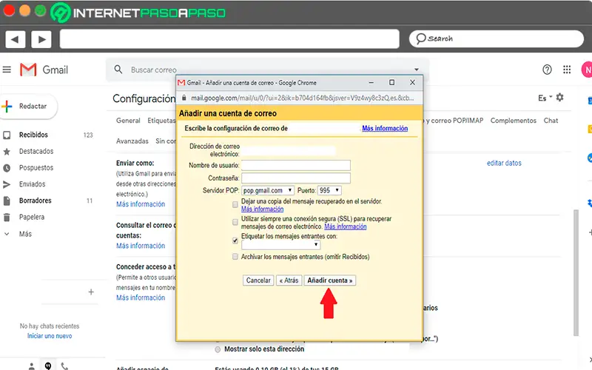Open the settings gear icon
The image size is (592, 370).
click(x=560, y=98)
